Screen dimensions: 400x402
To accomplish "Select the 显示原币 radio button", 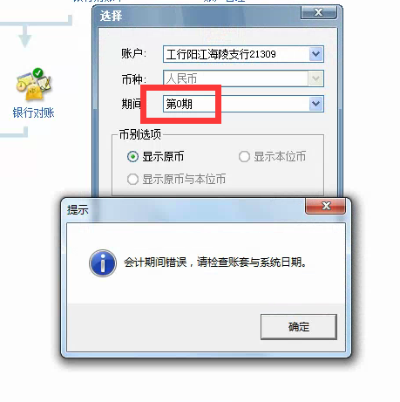I will [x=132, y=157].
